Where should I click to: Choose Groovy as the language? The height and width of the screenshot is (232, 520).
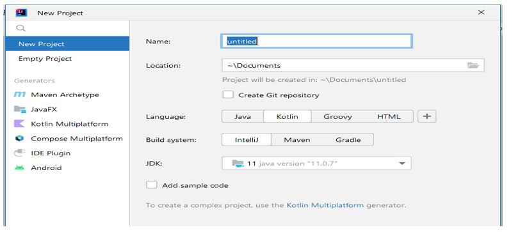(x=337, y=117)
